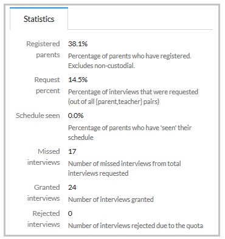Select the missed interviews count 17
The image size is (225, 239).
coord(72,151)
